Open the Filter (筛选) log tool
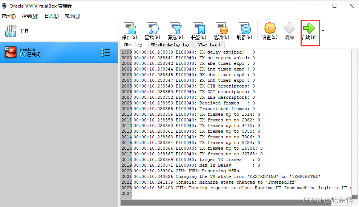This screenshot has width=359, height=207. pos(175,31)
